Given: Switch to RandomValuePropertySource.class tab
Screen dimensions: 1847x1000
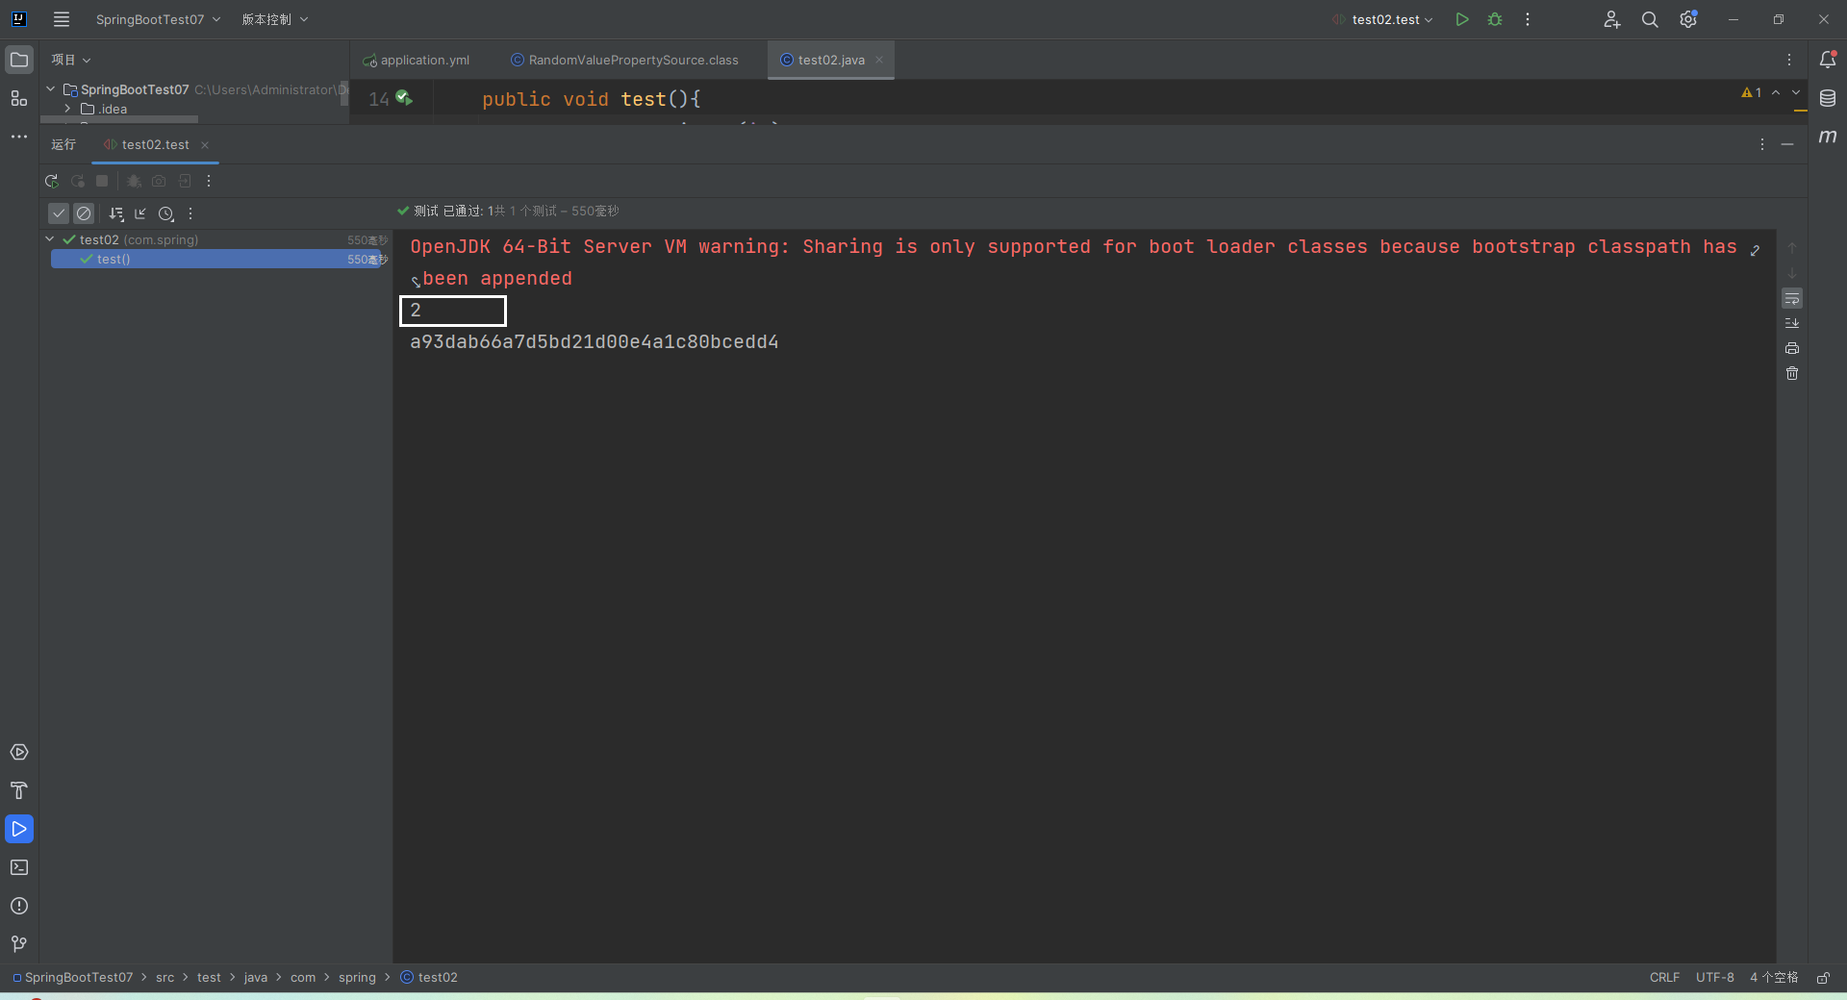Looking at the screenshot, I should (624, 60).
